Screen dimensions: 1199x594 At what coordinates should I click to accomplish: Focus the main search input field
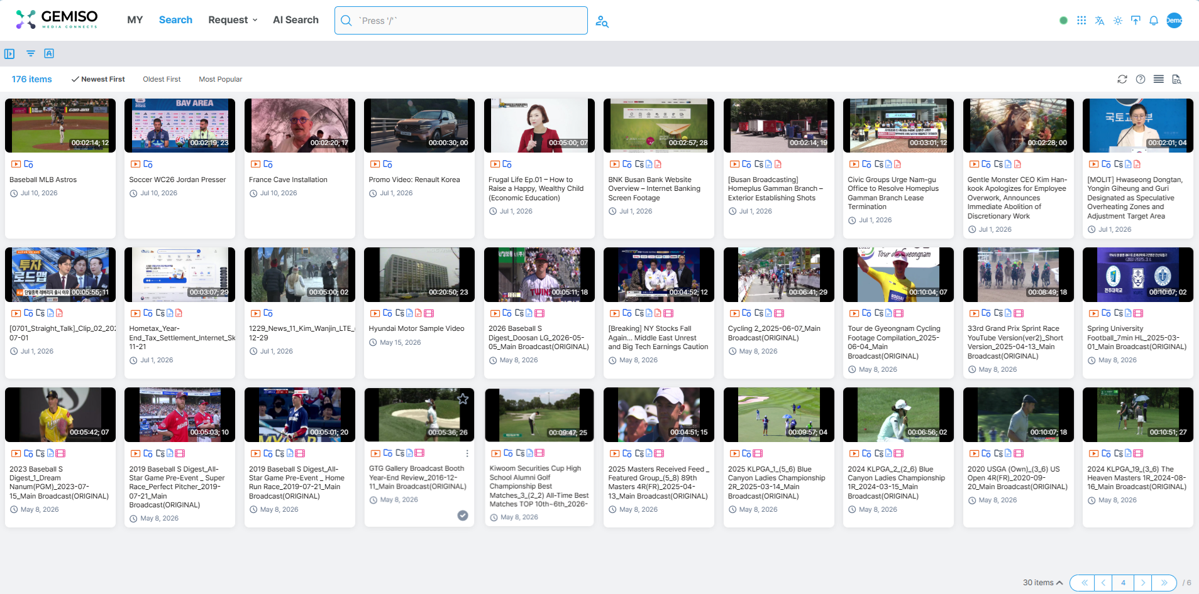pos(461,21)
